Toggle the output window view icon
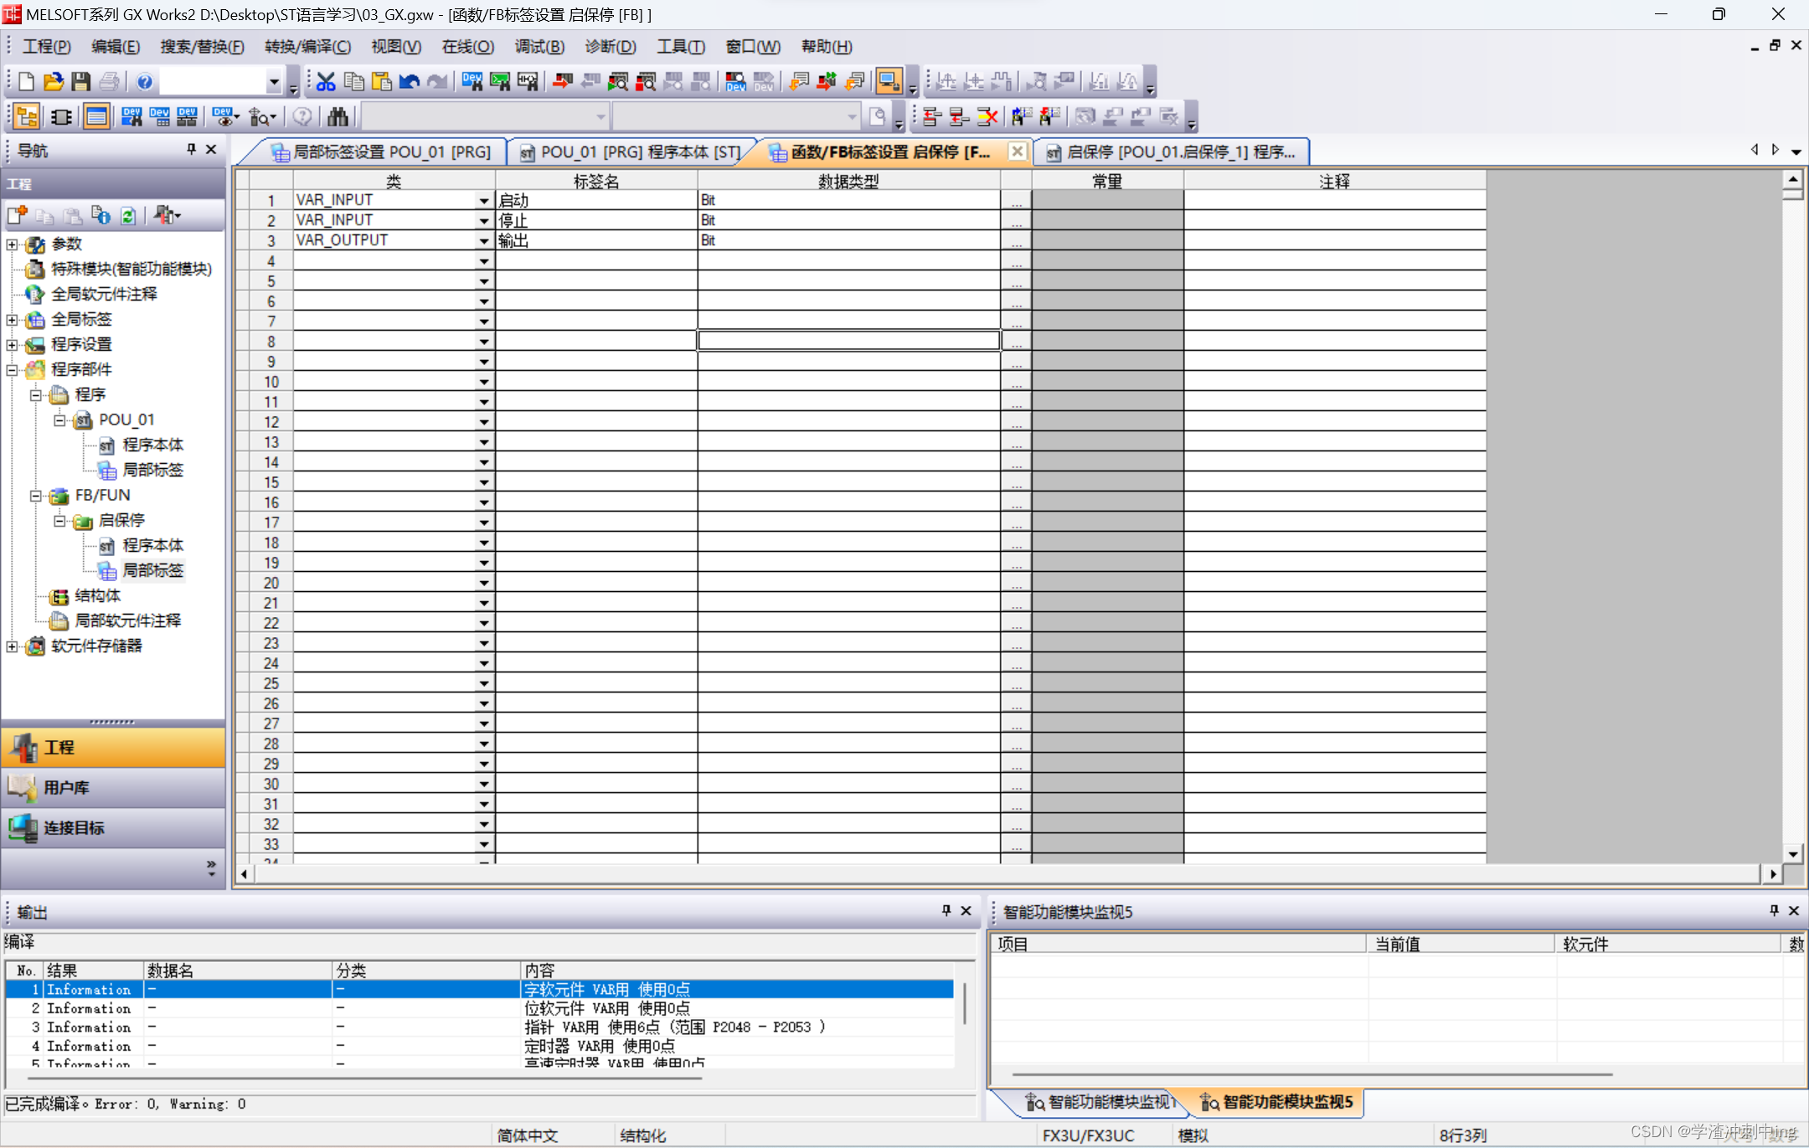The width and height of the screenshot is (1809, 1148). (97, 116)
